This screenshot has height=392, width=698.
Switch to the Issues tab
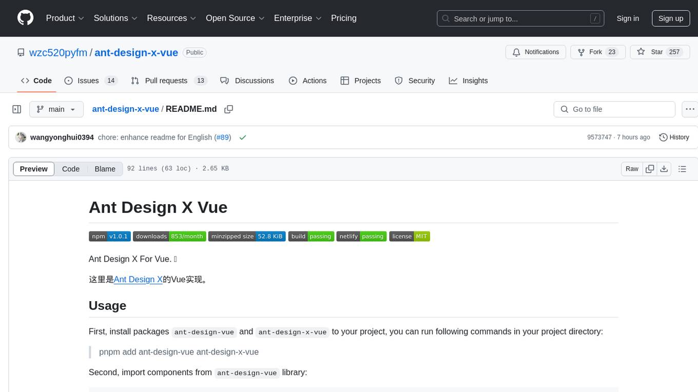pyautogui.click(x=91, y=81)
